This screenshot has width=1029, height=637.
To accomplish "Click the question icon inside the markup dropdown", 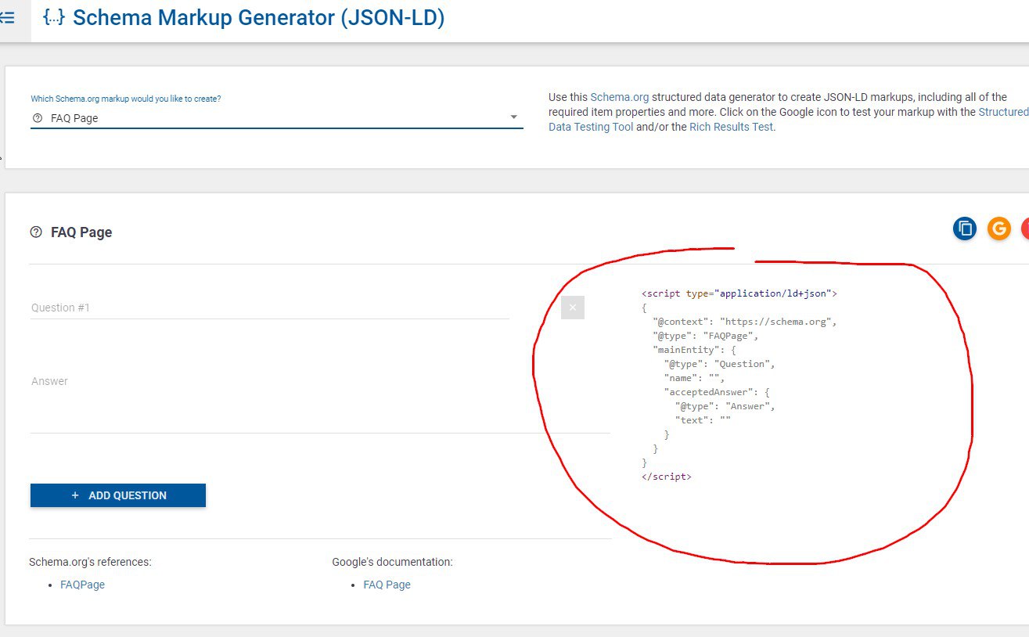I will point(38,118).
